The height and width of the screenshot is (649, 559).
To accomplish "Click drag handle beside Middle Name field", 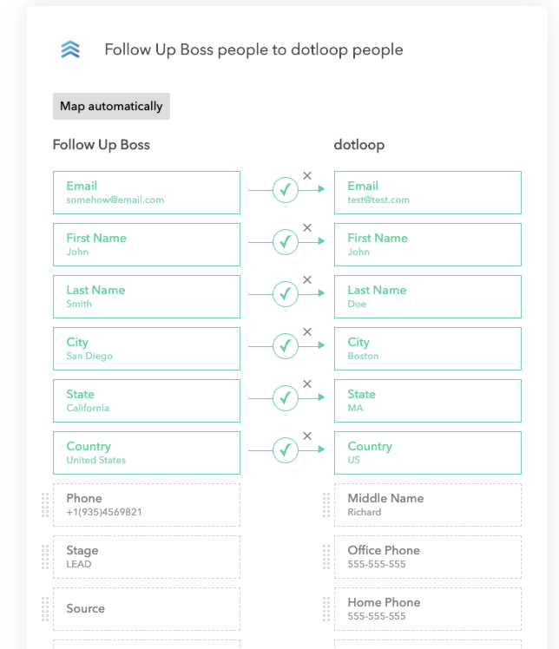I will [x=326, y=505].
